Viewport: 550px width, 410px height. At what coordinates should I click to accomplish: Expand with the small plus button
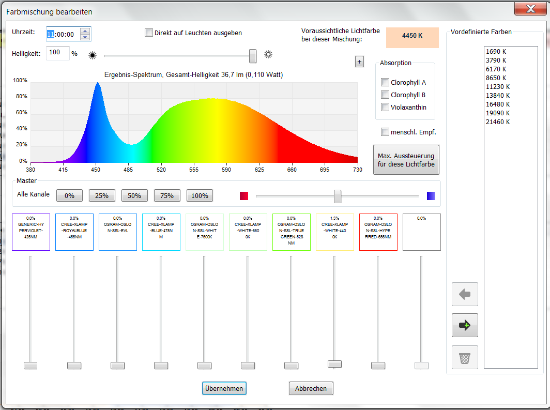tap(359, 62)
